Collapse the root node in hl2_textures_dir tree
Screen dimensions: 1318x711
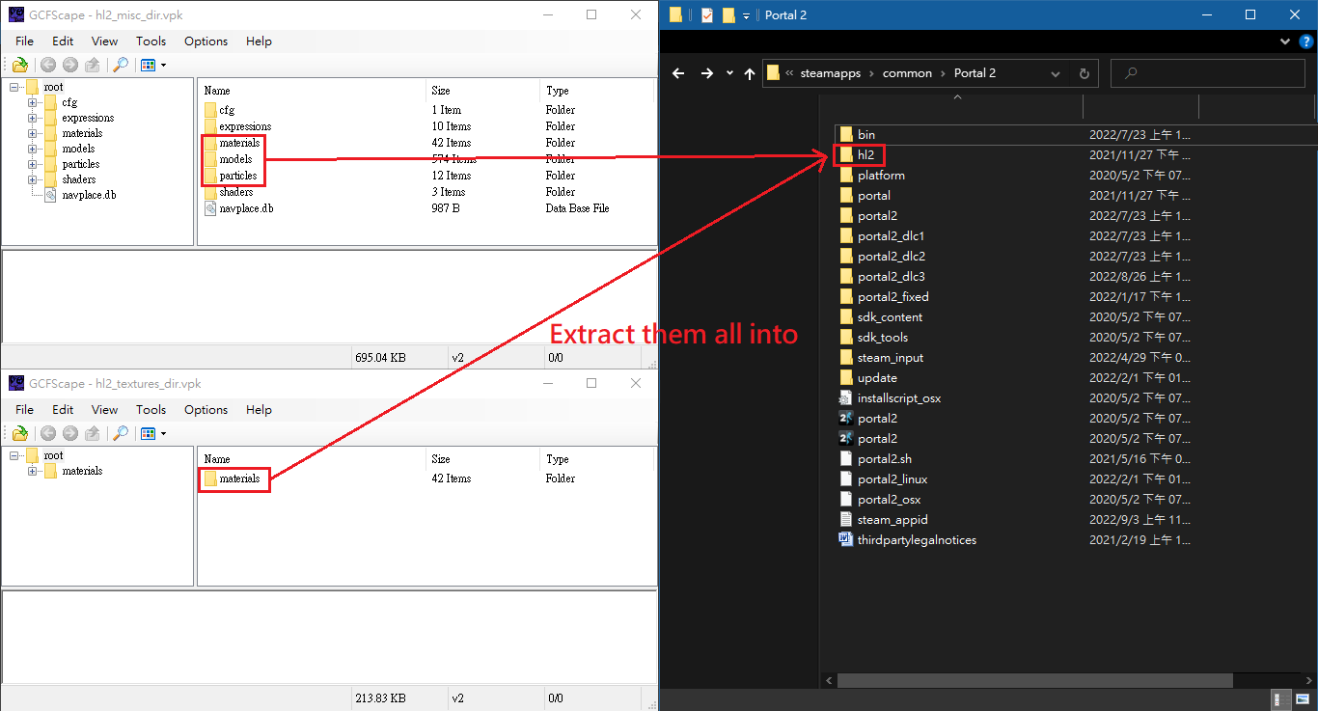pos(16,455)
